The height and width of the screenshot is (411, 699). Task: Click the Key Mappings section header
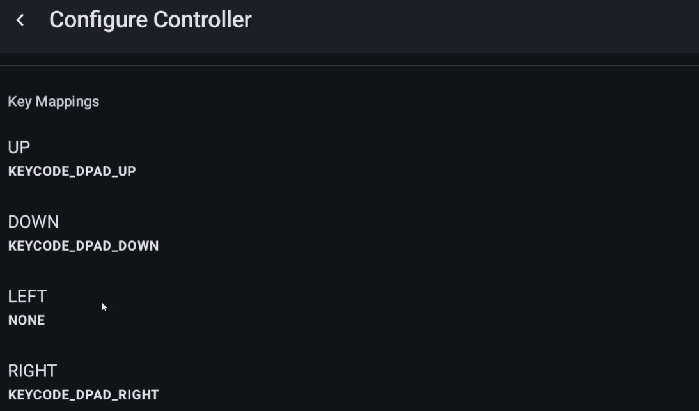pos(54,101)
